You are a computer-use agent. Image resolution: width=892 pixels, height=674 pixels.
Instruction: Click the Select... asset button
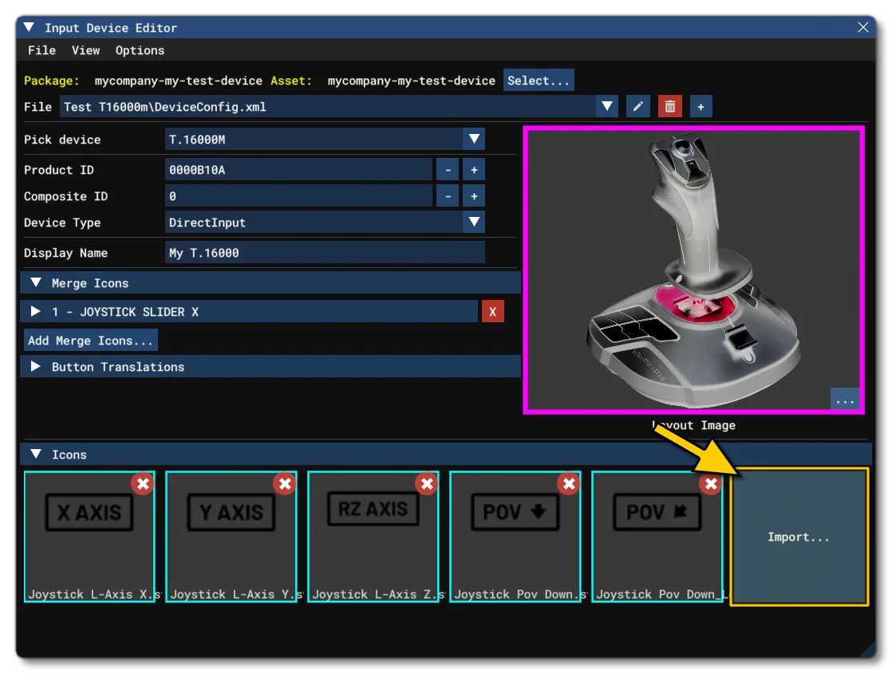click(x=539, y=81)
